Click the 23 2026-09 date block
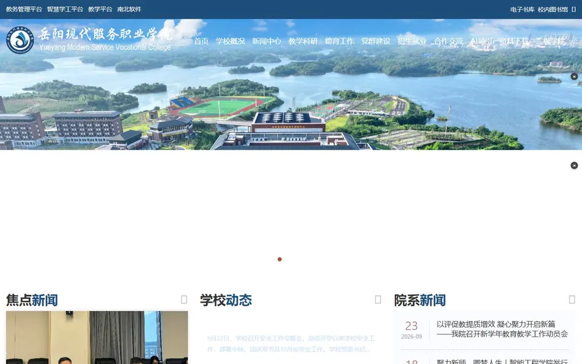 click(x=411, y=329)
